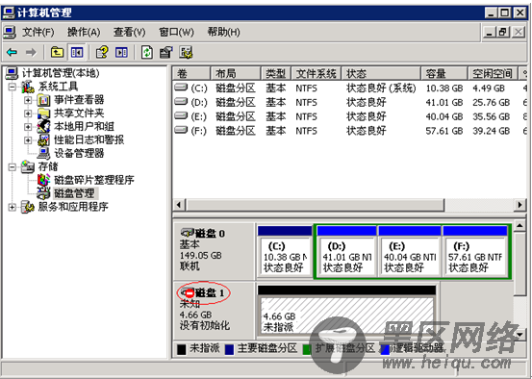
Task: Click the drive icon of volume (C:) row
Action: 181,88
